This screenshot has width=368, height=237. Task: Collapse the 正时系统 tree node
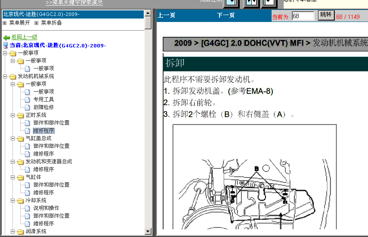point(12,115)
